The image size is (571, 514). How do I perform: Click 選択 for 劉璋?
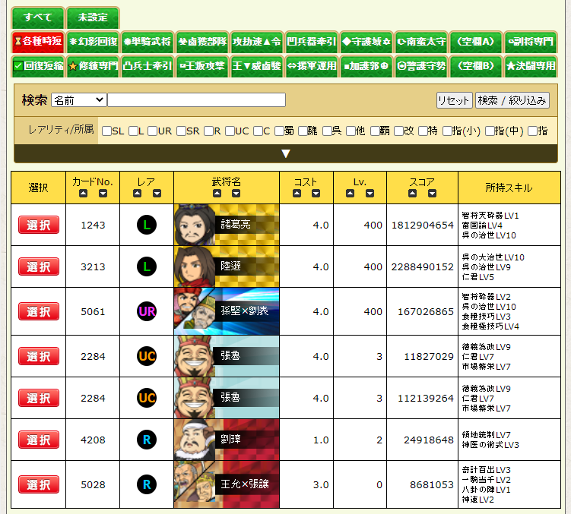[39, 440]
